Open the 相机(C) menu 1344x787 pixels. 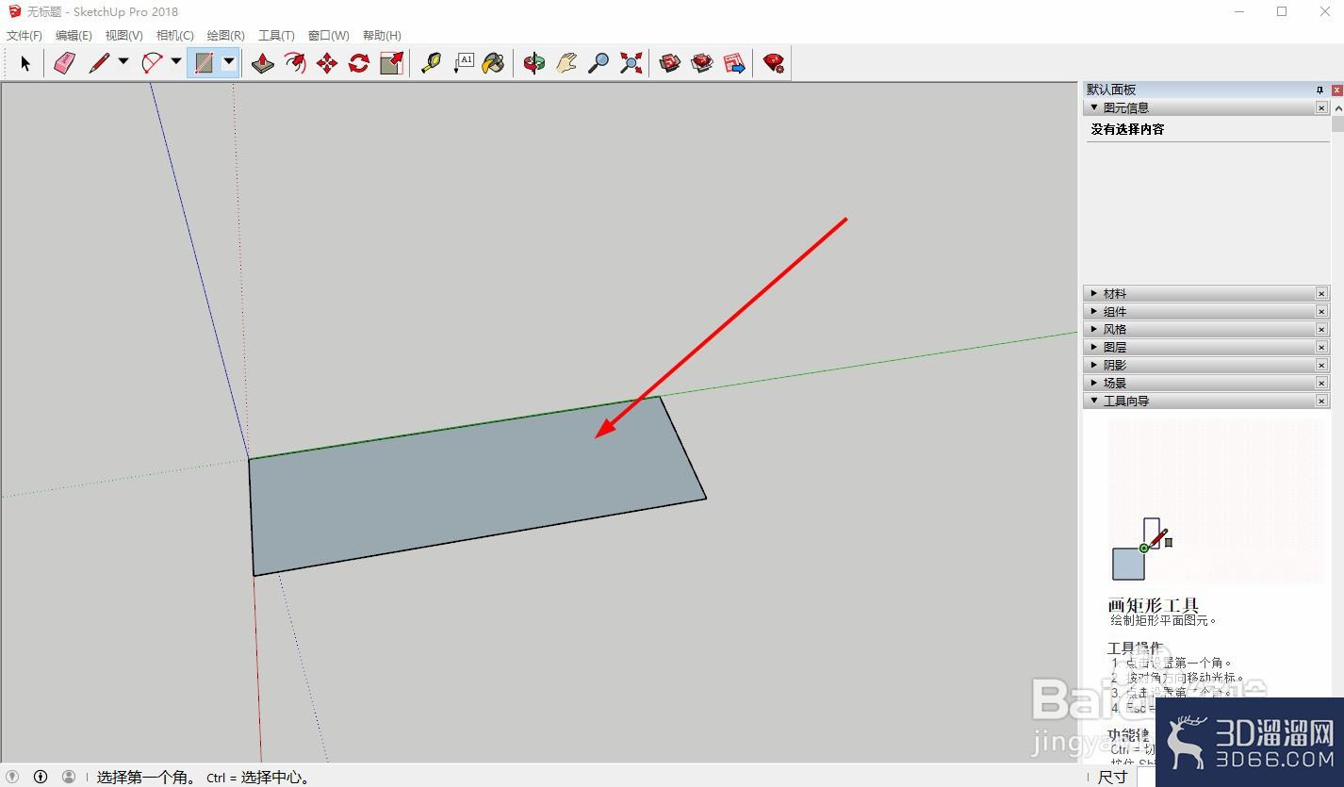175,35
